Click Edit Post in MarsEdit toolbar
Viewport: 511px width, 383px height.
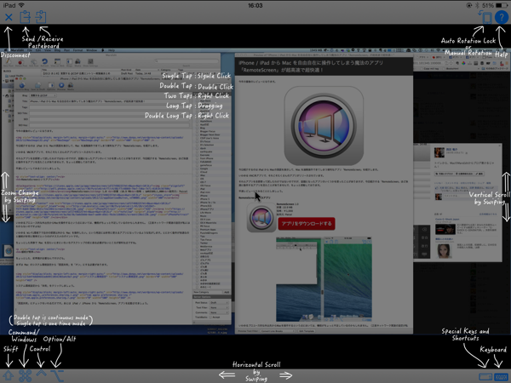pos(33,62)
